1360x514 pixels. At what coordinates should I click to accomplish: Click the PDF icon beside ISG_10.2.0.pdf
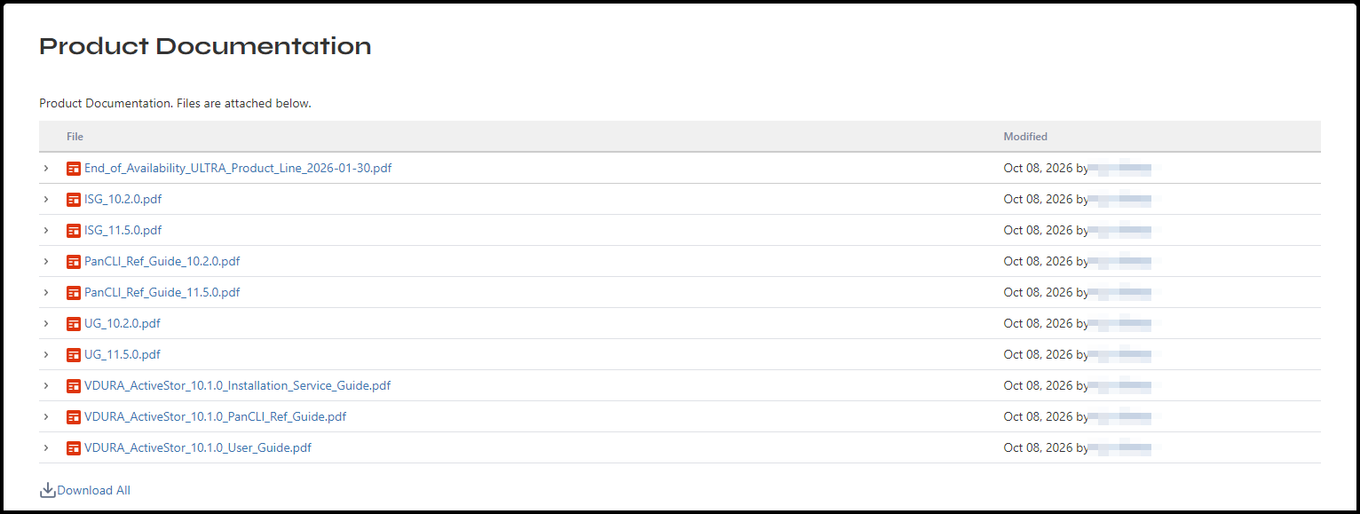(x=74, y=199)
